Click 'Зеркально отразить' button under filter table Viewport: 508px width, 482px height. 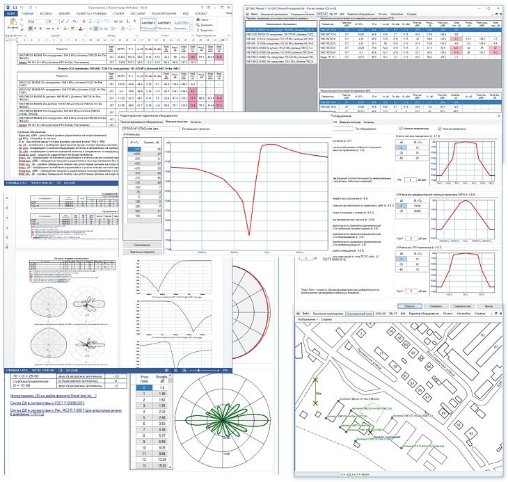point(142,252)
